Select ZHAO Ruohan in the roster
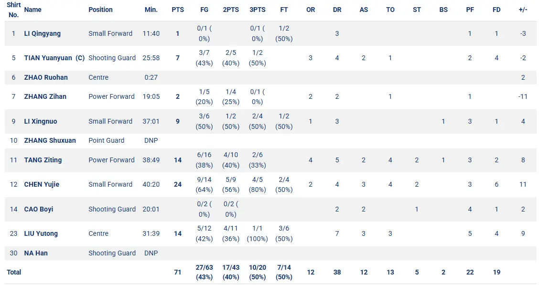Screen dimensions: 539x285 46,78
